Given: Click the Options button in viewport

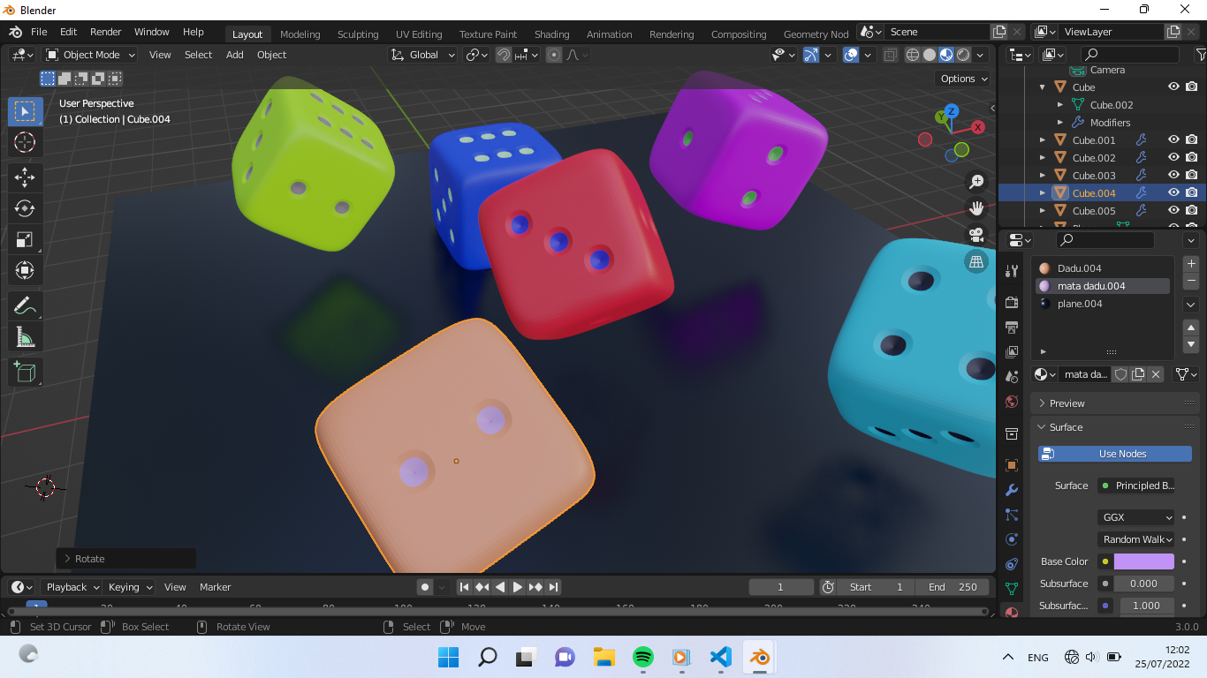Looking at the screenshot, I should click(x=964, y=79).
